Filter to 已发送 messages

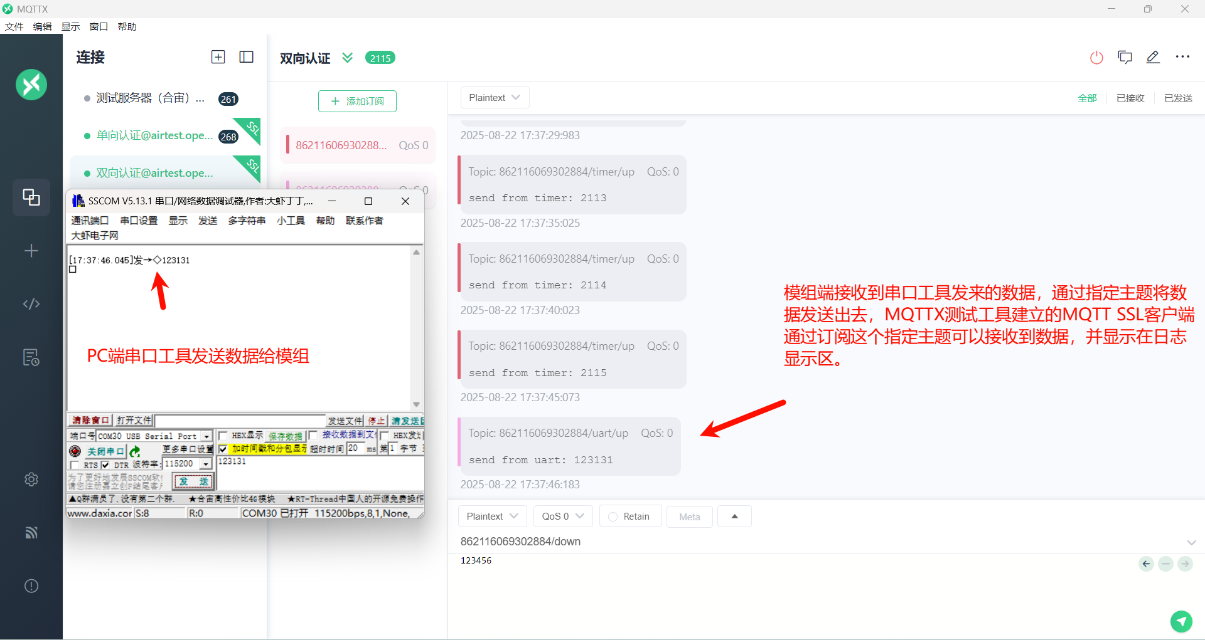[x=1178, y=98]
